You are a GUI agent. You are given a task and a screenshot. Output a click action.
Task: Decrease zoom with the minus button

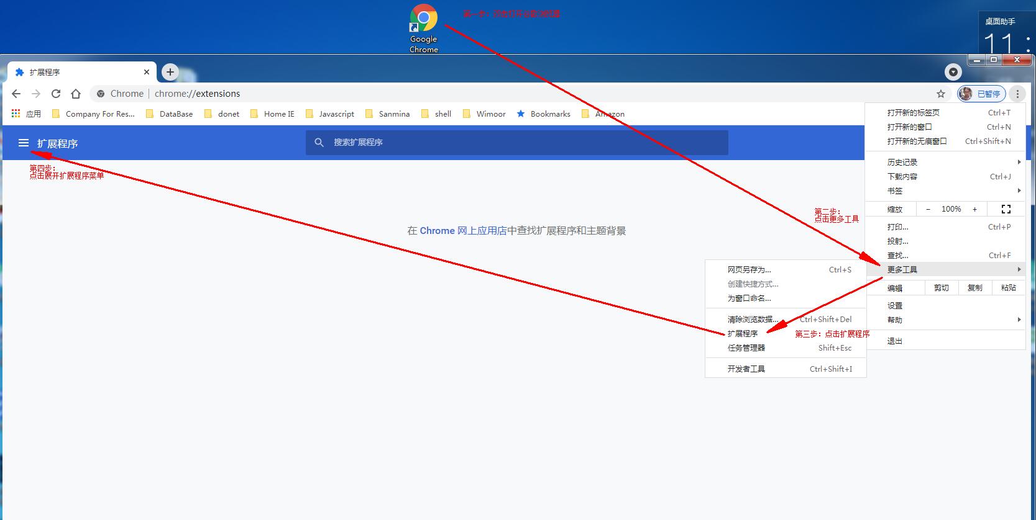(928, 209)
